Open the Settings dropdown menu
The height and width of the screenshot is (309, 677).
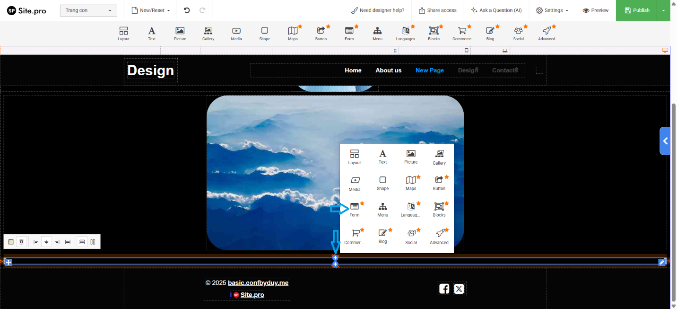coord(552,10)
